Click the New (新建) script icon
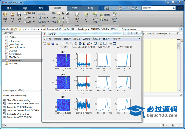 5,14
